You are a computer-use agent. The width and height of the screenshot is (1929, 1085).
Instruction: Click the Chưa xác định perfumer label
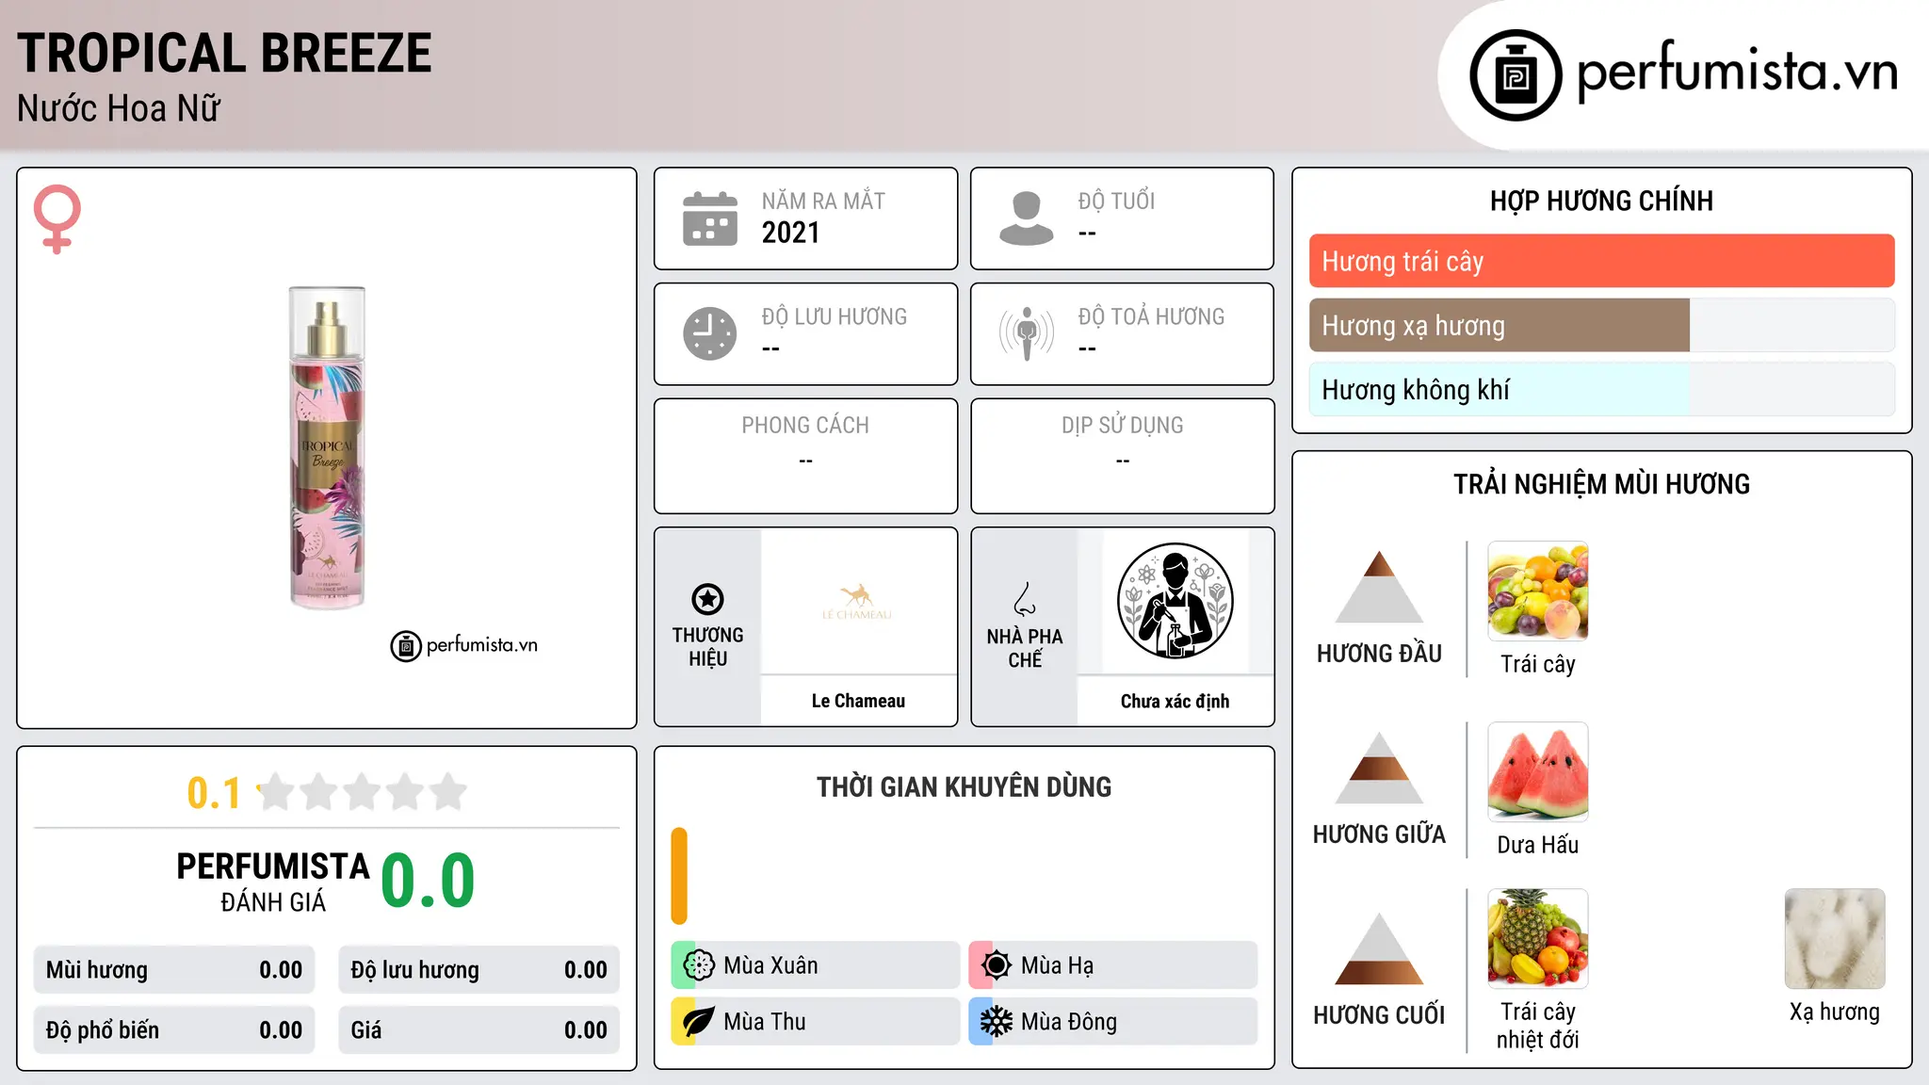coord(1175,701)
